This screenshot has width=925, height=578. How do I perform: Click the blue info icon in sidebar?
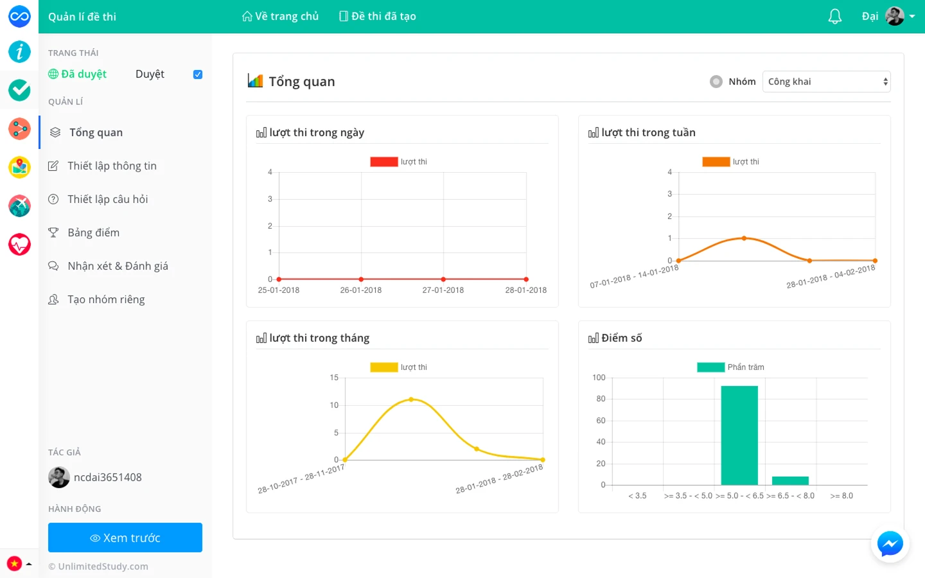(x=19, y=51)
